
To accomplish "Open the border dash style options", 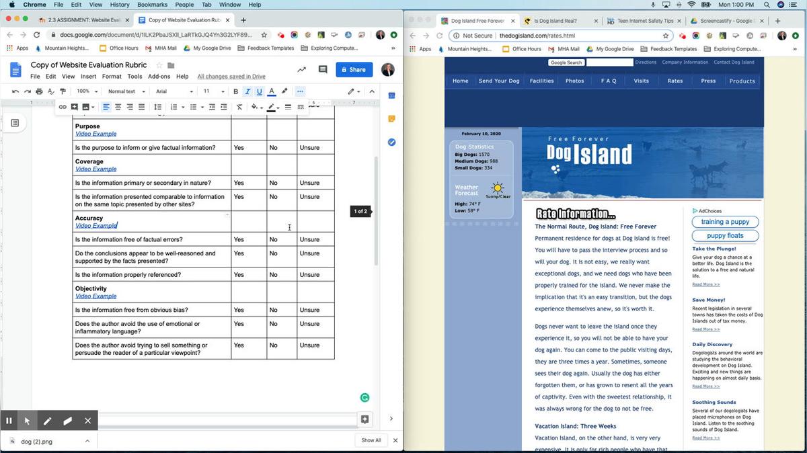I will [301, 107].
